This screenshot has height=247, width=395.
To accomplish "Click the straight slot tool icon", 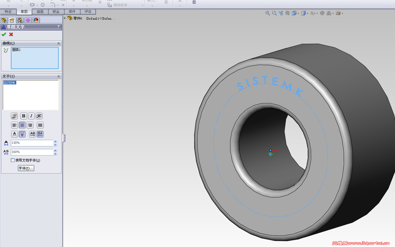I will tap(32, 5).
